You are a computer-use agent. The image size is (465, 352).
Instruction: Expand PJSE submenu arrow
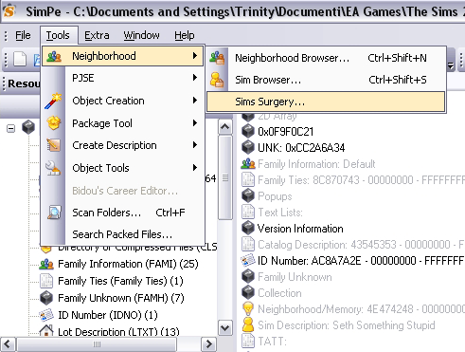click(x=195, y=78)
